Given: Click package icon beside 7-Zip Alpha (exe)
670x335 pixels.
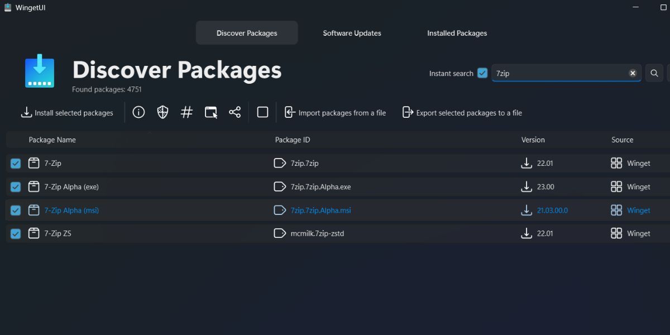Looking at the screenshot, I should click(34, 186).
